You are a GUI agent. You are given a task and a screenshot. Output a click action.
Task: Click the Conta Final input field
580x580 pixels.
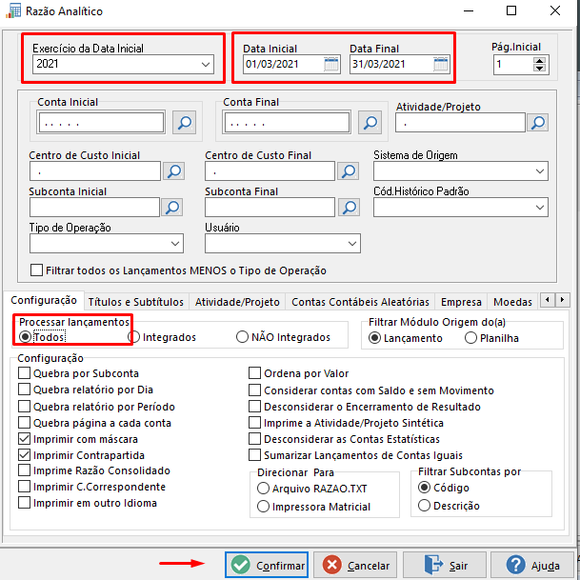click(x=287, y=123)
